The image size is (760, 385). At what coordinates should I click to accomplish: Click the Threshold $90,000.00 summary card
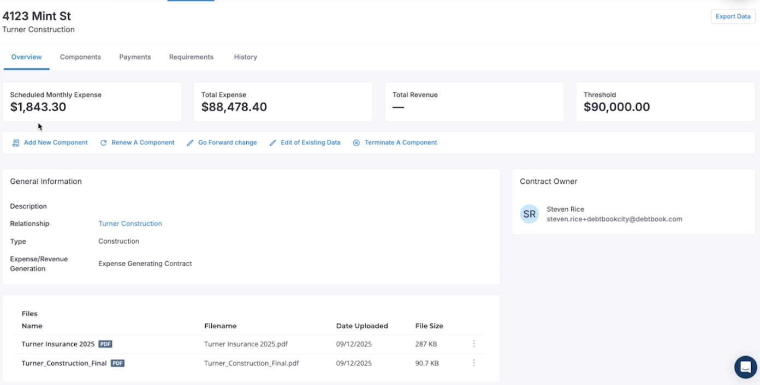pyautogui.click(x=664, y=101)
